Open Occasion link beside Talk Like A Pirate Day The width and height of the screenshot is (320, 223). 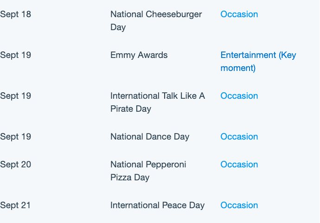pos(239,96)
